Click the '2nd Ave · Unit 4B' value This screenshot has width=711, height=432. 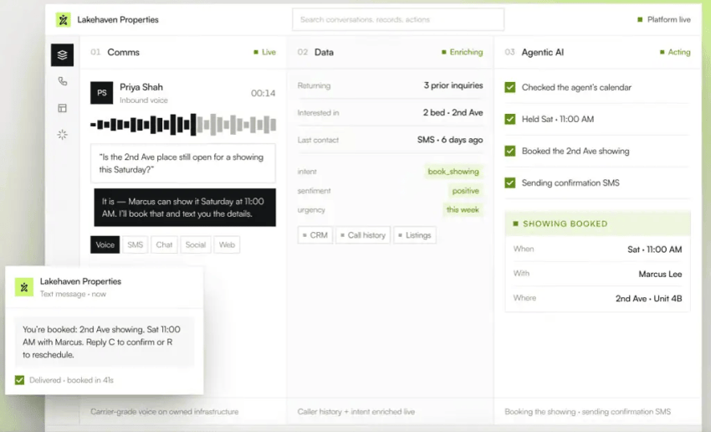point(648,298)
